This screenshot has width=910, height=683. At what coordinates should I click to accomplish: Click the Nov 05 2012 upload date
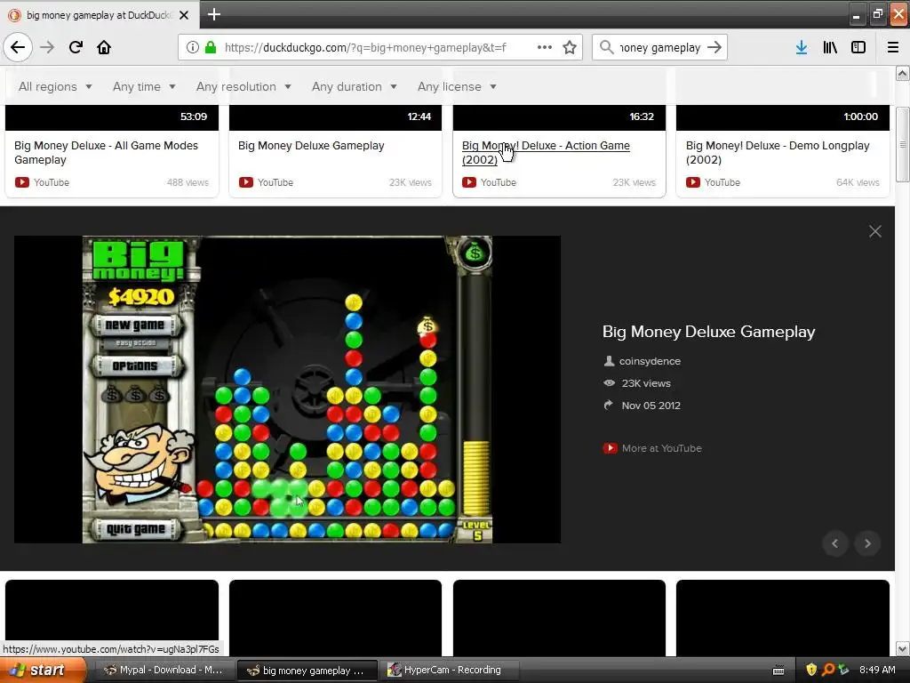coord(651,406)
